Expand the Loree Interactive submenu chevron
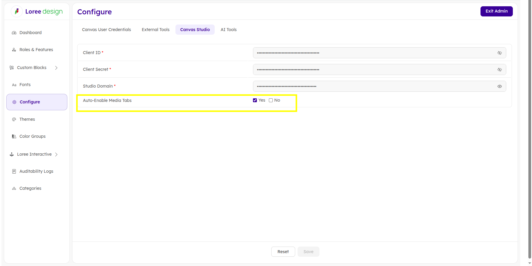The width and height of the screenshot is (532, 266). (56, 155)
